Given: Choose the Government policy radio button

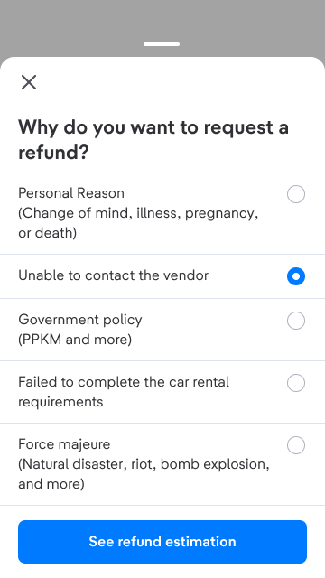Looking at the screenshot, I should point(296,321).
